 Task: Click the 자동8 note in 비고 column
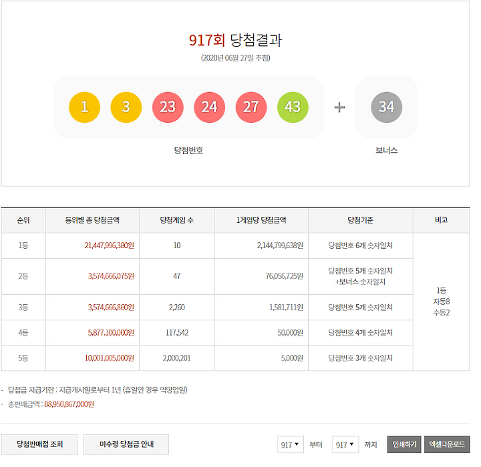pos(442,302)
